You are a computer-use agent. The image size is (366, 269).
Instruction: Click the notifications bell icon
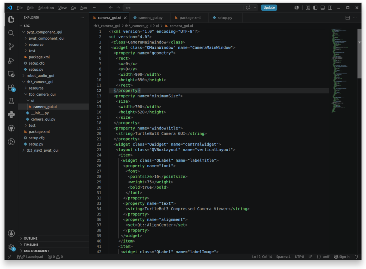coord(356,257)
